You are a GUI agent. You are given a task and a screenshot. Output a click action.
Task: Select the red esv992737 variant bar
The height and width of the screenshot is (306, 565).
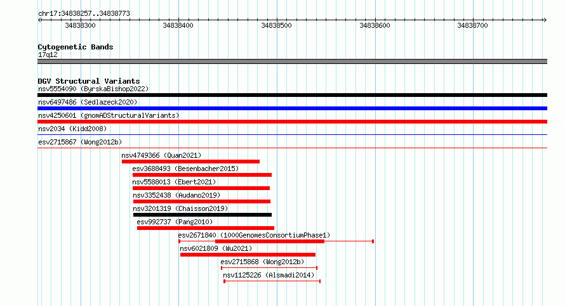206,228
